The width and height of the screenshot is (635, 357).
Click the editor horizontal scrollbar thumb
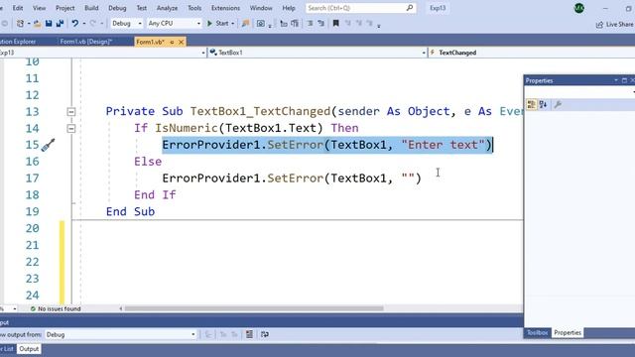click(x=254, y=308)
